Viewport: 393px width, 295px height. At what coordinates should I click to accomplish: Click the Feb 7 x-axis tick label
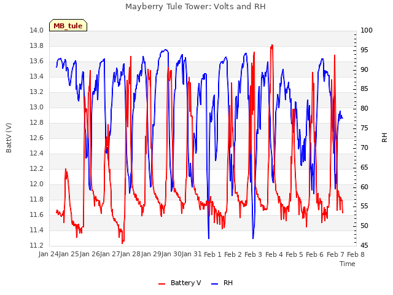pos(335,254)
